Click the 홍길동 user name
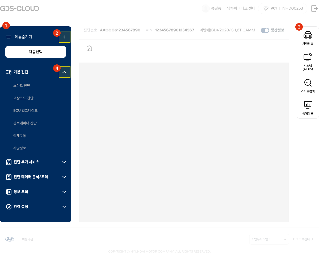Viewport: 319px width, 264px height. [x=216, y=9]
